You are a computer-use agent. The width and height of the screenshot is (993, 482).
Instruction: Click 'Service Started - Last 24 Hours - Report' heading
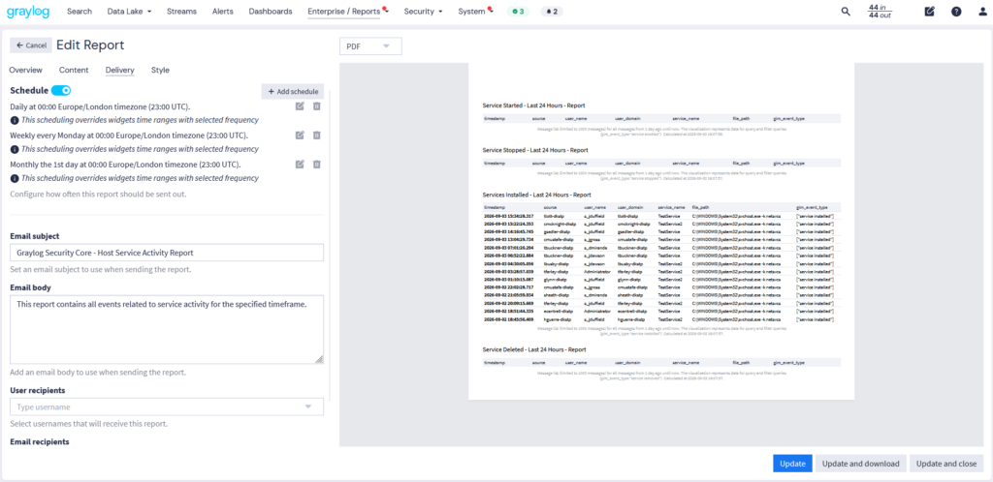pos(533,105)
